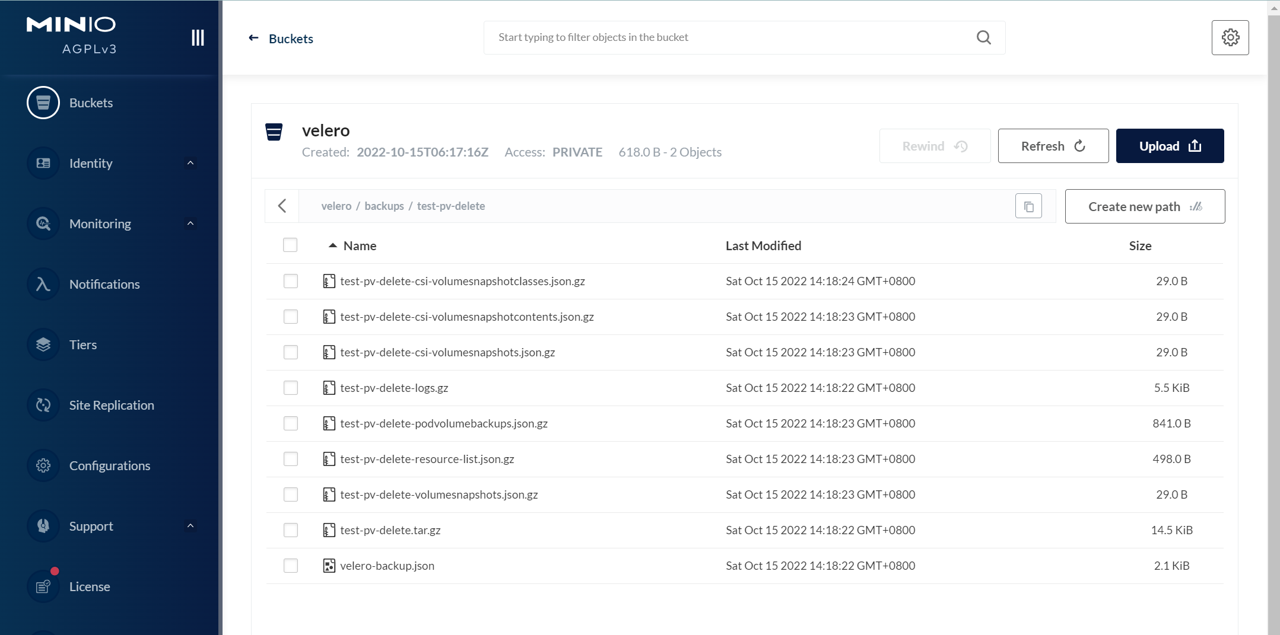The height and width of the screenshot is (635, 1280).
Task: Sort by Size column header
Action: point(1140,245)
